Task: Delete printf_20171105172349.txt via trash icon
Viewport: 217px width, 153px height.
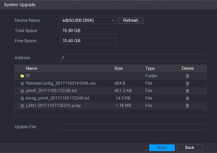Action: pos(187,91)
